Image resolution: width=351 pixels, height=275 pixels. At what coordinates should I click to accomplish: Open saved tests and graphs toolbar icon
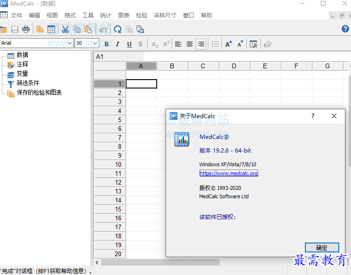[40, 29]
